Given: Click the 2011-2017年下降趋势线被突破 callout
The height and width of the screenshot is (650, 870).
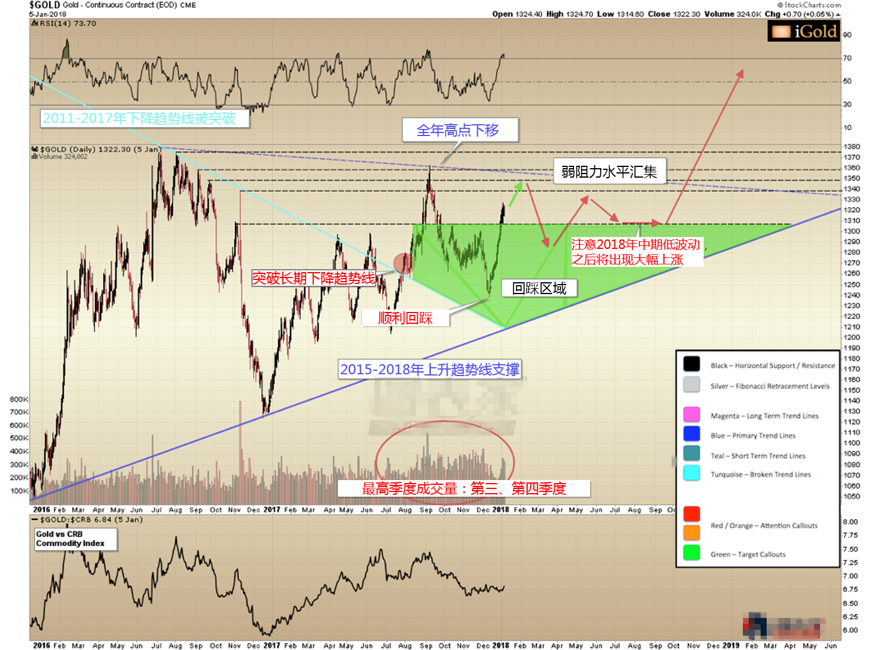Looking at the screenshot, I should tap(144, 118).
